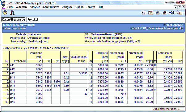Image resolution: width=186 pixels, height=112 pixels.
Task: Click VB von value 0.9736
Action: click(x=165, y=69)
